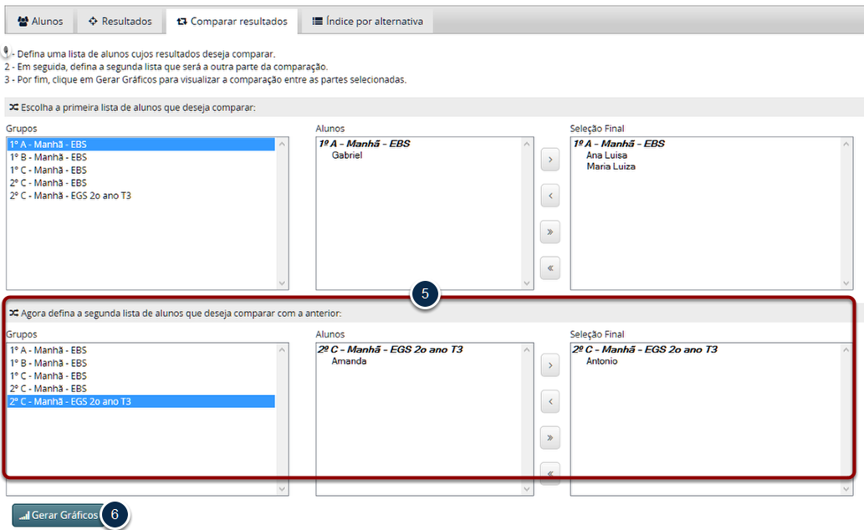Select Ana Luisa in first Seleção Final
864x530 pixels.
click(606, 155)
